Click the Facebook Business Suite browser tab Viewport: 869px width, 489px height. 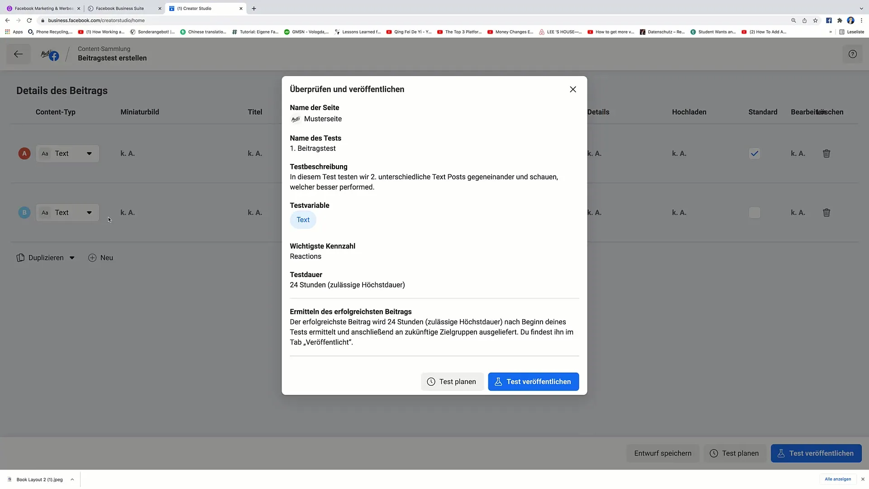[120, 8]
